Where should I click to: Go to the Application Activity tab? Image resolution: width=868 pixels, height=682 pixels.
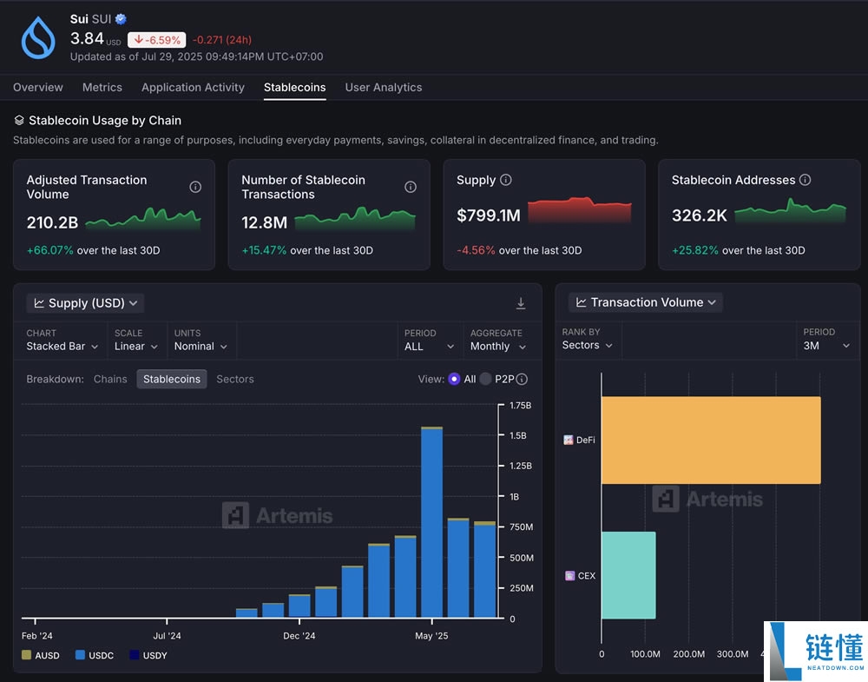click(x=193, y=88)
